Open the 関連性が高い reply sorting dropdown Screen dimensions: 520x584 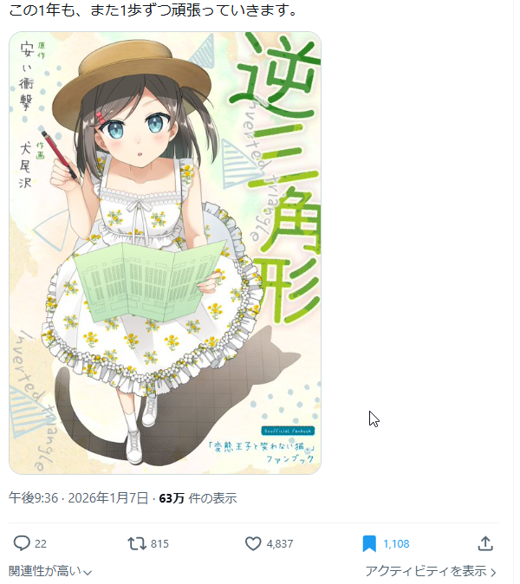[x=50, y=571]
